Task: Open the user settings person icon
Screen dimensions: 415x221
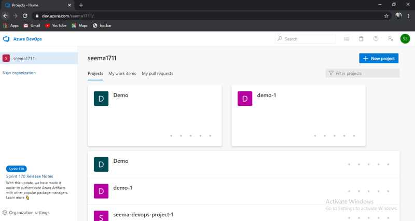Action: (x=391, y=38)
